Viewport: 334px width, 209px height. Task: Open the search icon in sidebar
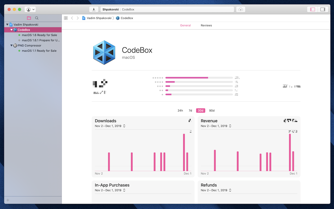pos(37,18)
